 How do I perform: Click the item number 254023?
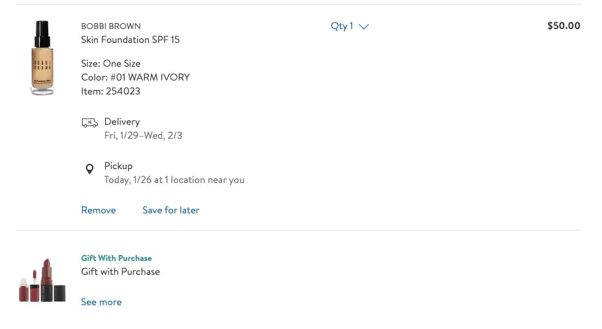point(123,91)
